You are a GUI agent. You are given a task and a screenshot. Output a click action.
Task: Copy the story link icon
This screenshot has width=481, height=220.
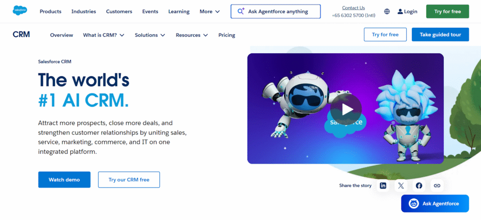click(x=437, y=186)
